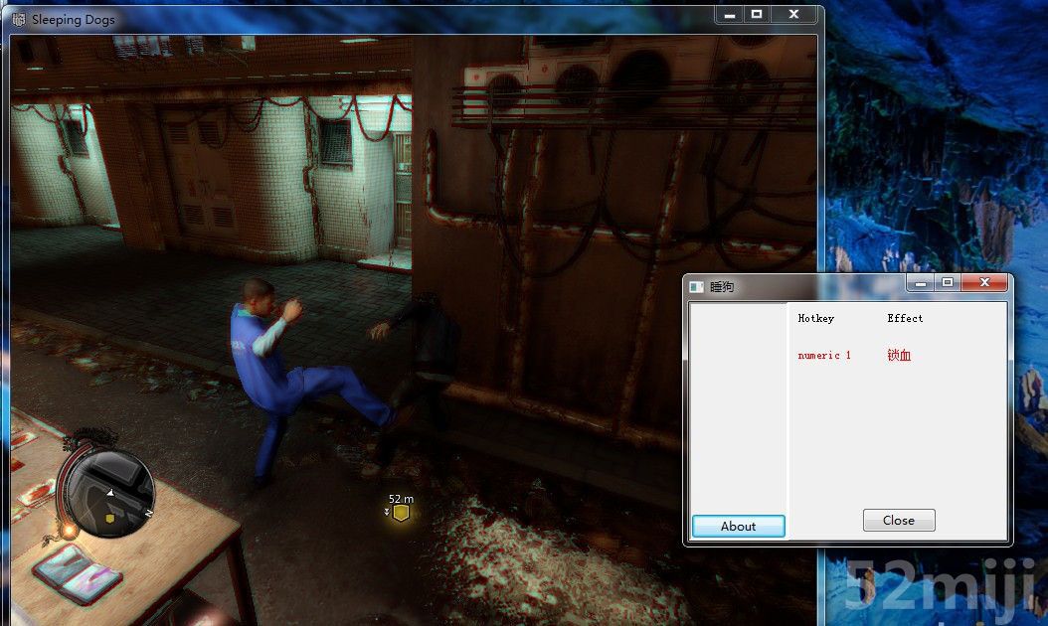Click the glowing orange orb beside the minimap
The image size is (1048, 626).
(70, 530)
